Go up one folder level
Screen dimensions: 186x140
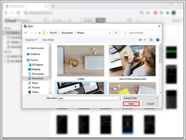tap(40, 33)
